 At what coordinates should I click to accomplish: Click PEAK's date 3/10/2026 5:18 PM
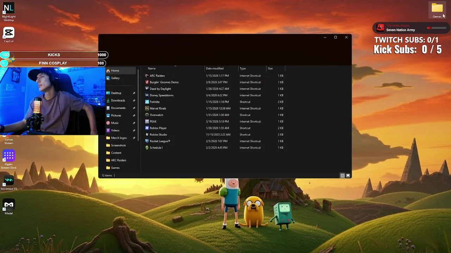(217, 122)
